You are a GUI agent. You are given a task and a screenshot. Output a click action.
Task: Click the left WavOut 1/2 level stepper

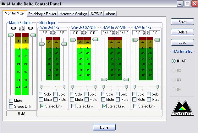(51, 32)
